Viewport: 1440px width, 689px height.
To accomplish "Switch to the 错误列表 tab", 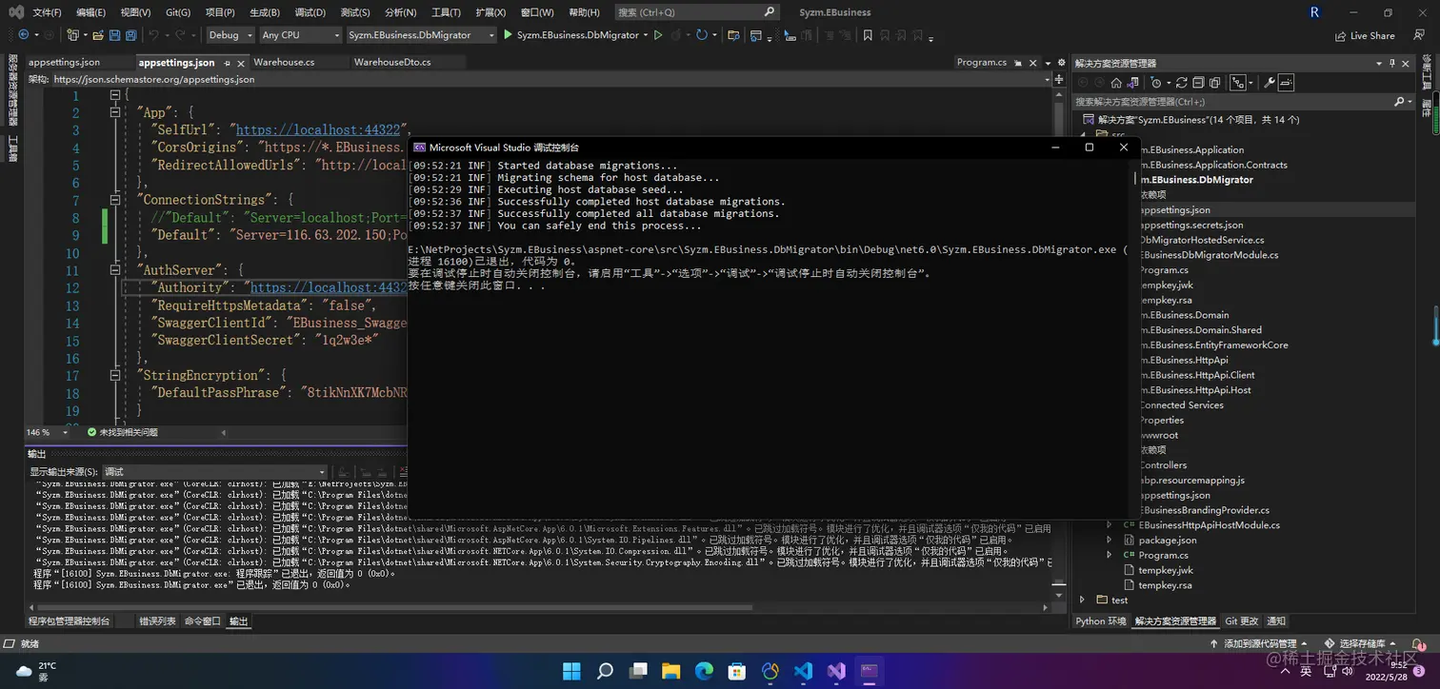I will (x=157, y=621).
